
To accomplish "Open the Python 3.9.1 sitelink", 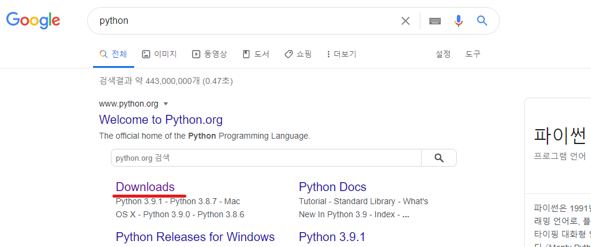I will (332, 237).
